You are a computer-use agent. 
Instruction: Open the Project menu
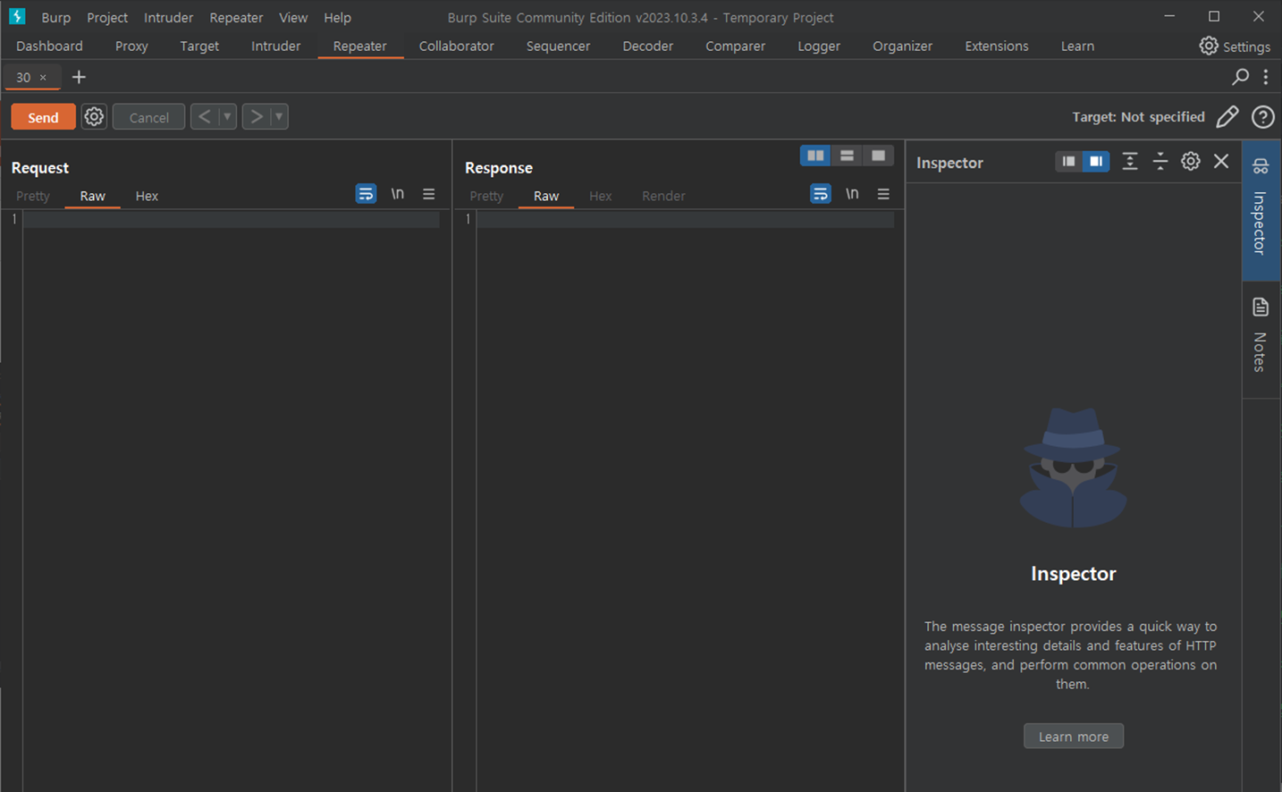click(107, 17)
